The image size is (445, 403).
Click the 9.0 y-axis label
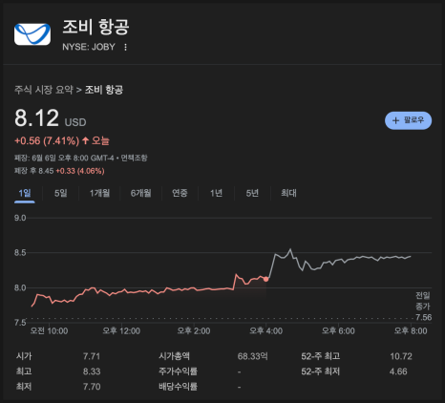coord(20,218)
